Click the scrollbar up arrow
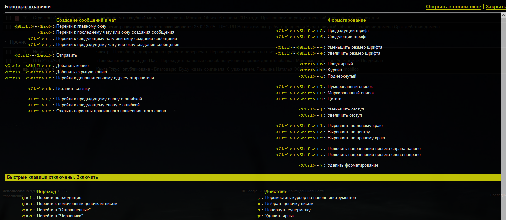This screenshot has width=506, height=220. pos(503,15)
